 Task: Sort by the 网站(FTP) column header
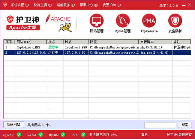(31, 42)
